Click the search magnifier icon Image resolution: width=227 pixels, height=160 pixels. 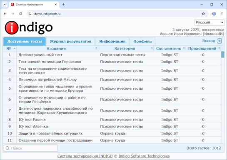[7, 148]
